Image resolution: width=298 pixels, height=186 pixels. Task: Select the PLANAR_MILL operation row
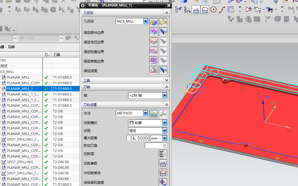18,77
